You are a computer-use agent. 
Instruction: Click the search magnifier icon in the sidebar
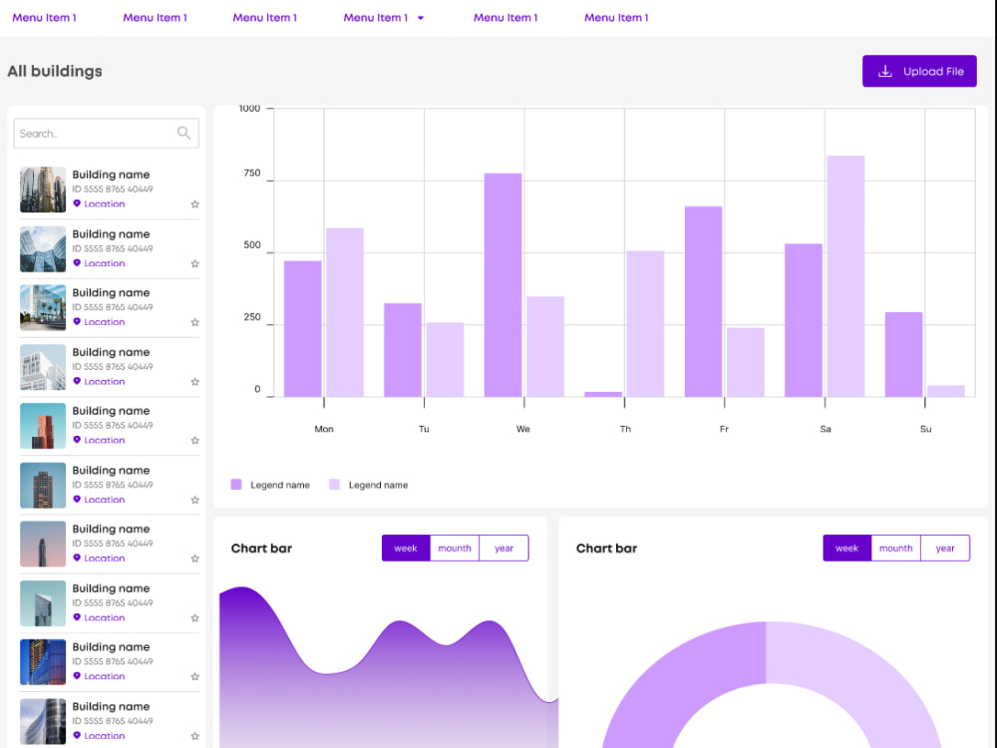[183, 133]
